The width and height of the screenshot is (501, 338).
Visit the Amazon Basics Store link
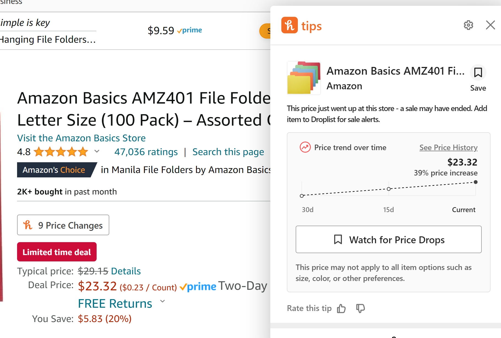click(x=81, y=138)
